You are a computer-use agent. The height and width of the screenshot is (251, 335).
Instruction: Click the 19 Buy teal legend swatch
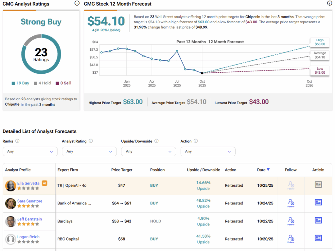point(13,83)
